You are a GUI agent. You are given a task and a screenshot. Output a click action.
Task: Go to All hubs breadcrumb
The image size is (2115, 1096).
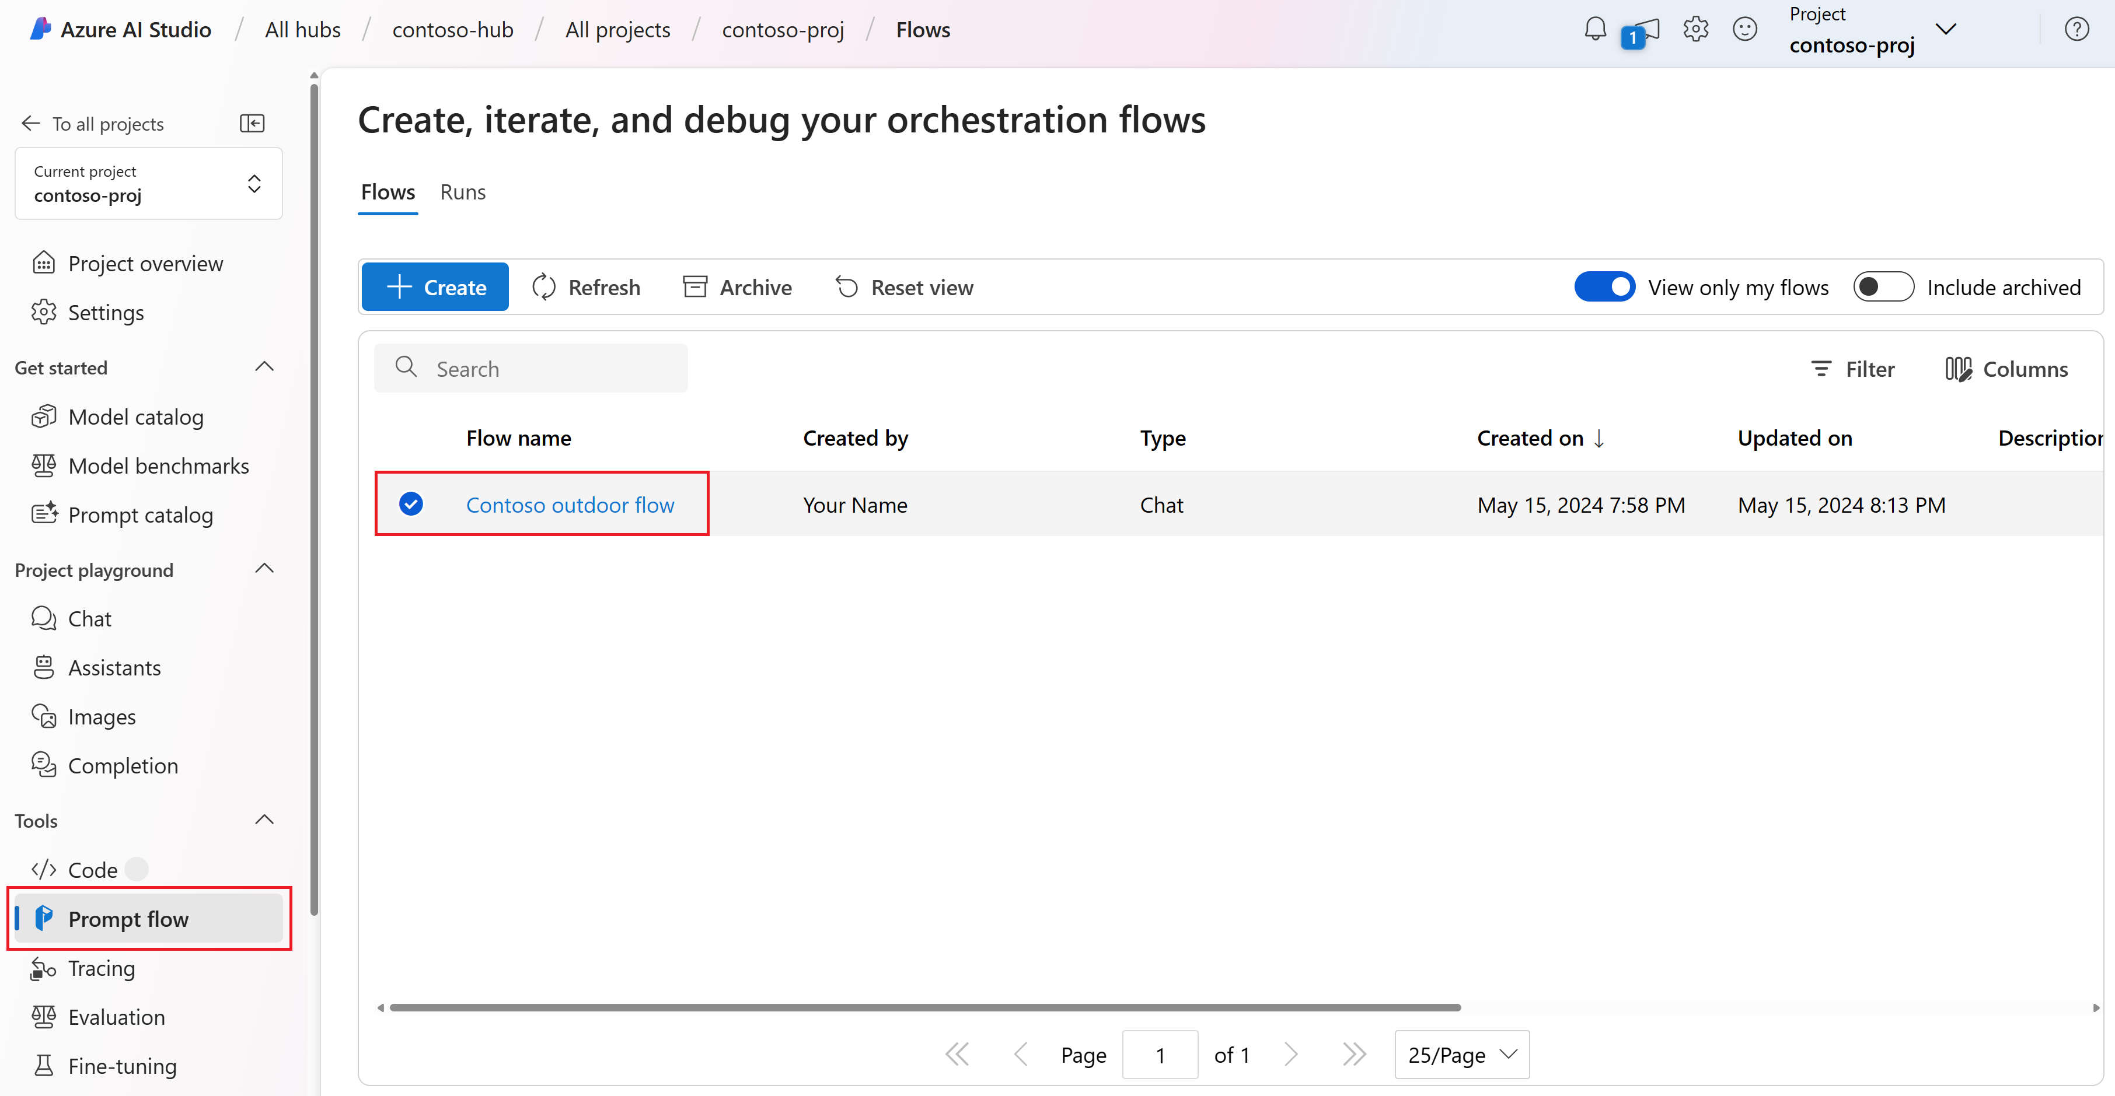[303, 30]
